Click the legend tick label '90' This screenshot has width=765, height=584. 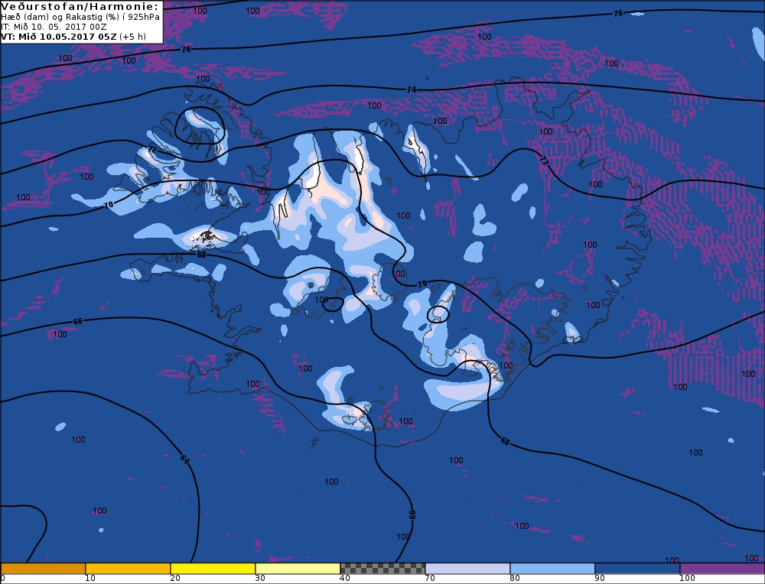pos(600,579)
